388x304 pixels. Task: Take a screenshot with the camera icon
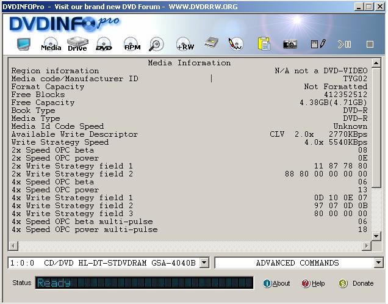tap(290, 45)
